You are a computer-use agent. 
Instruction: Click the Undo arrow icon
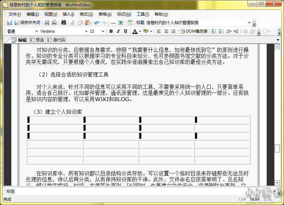(97, 23)
